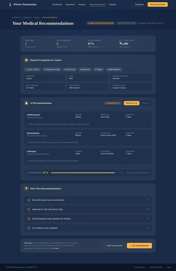Screen dimensions: 176x271
Task: Click the 'Mild Headache' symptom chip
Action: click(114, 69)
